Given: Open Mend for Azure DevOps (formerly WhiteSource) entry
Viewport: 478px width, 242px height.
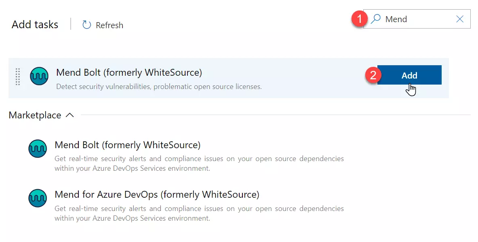Looking at the screenshot, I should [x=157, y=194].
